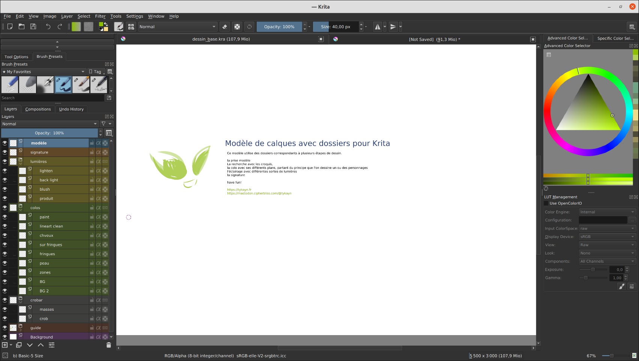Hide the signature layer

pos(5,152)
